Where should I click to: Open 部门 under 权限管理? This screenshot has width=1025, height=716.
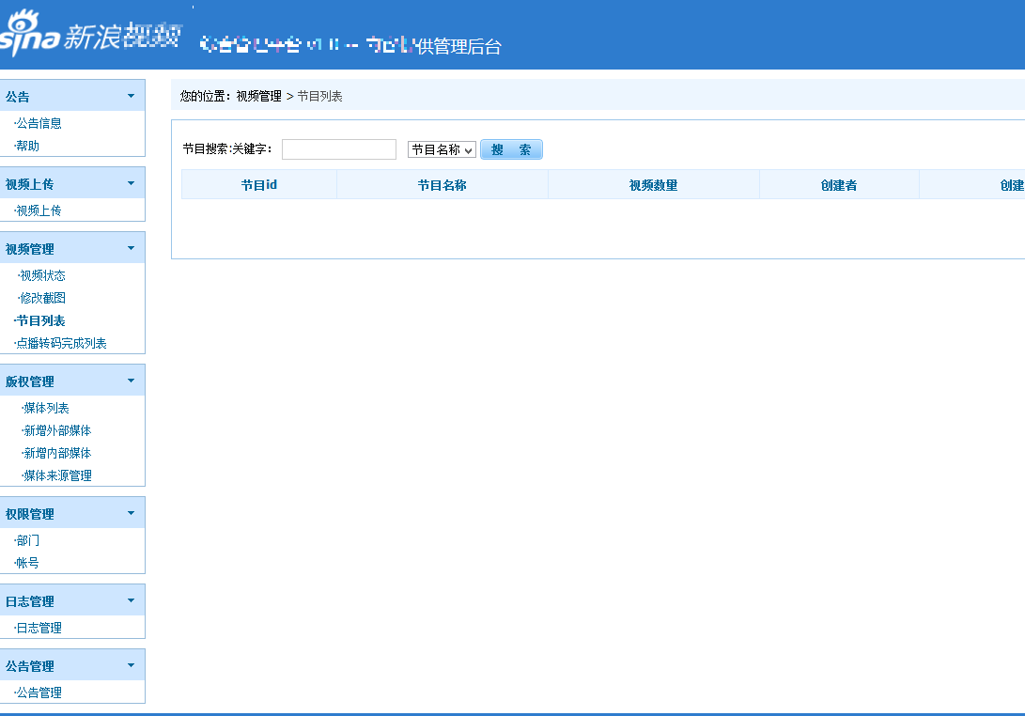[x=27, y=540]
